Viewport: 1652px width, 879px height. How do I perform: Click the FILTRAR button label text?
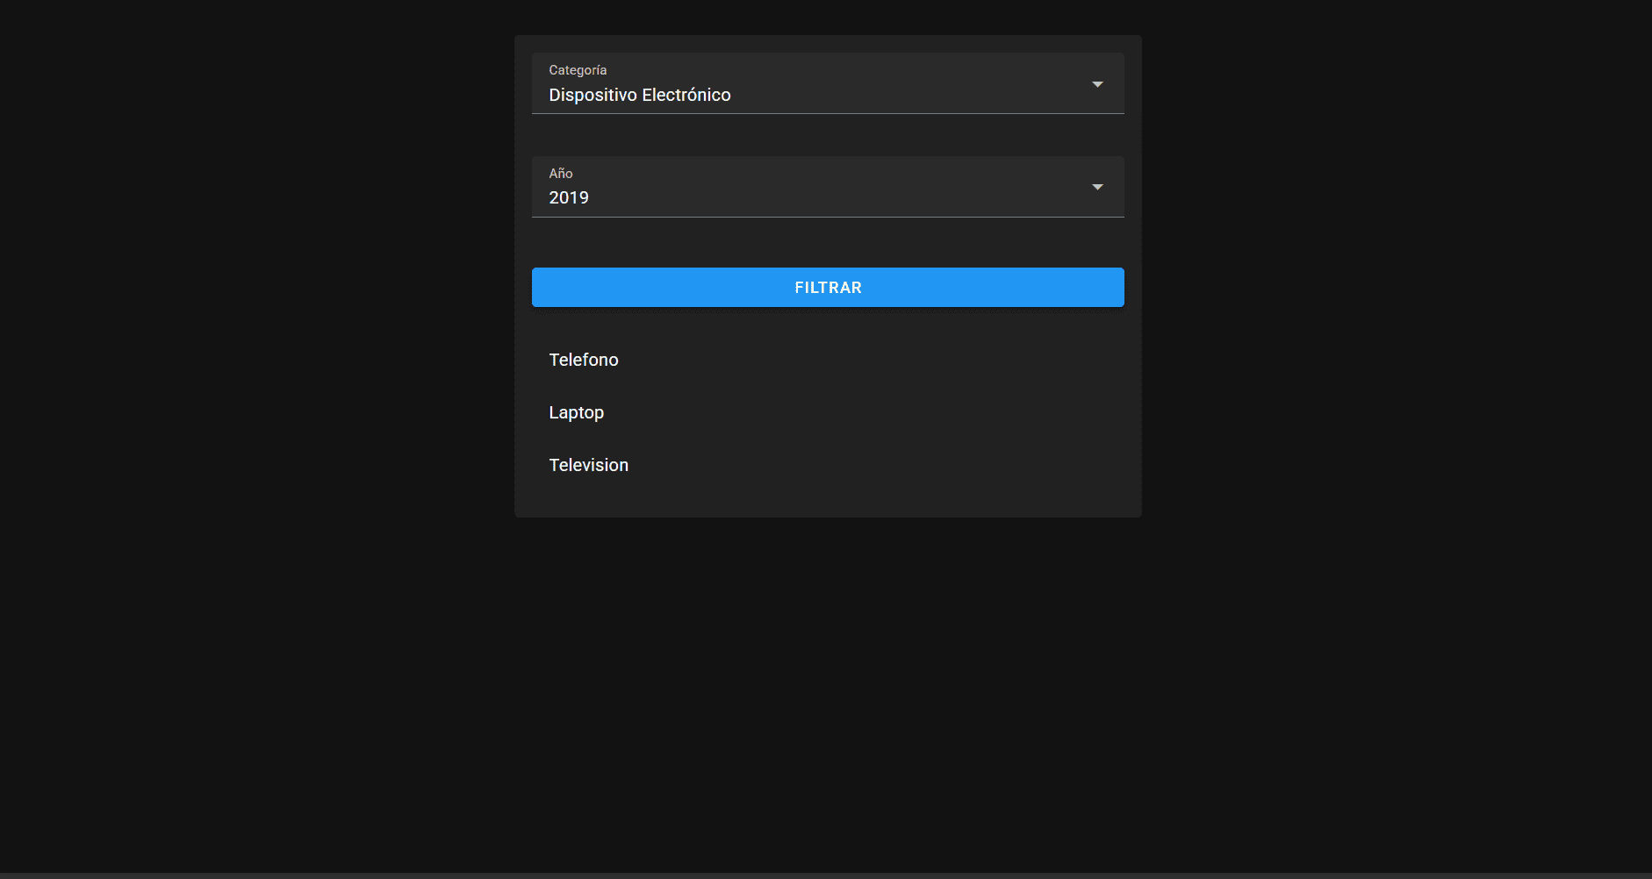tap(827, 287)
